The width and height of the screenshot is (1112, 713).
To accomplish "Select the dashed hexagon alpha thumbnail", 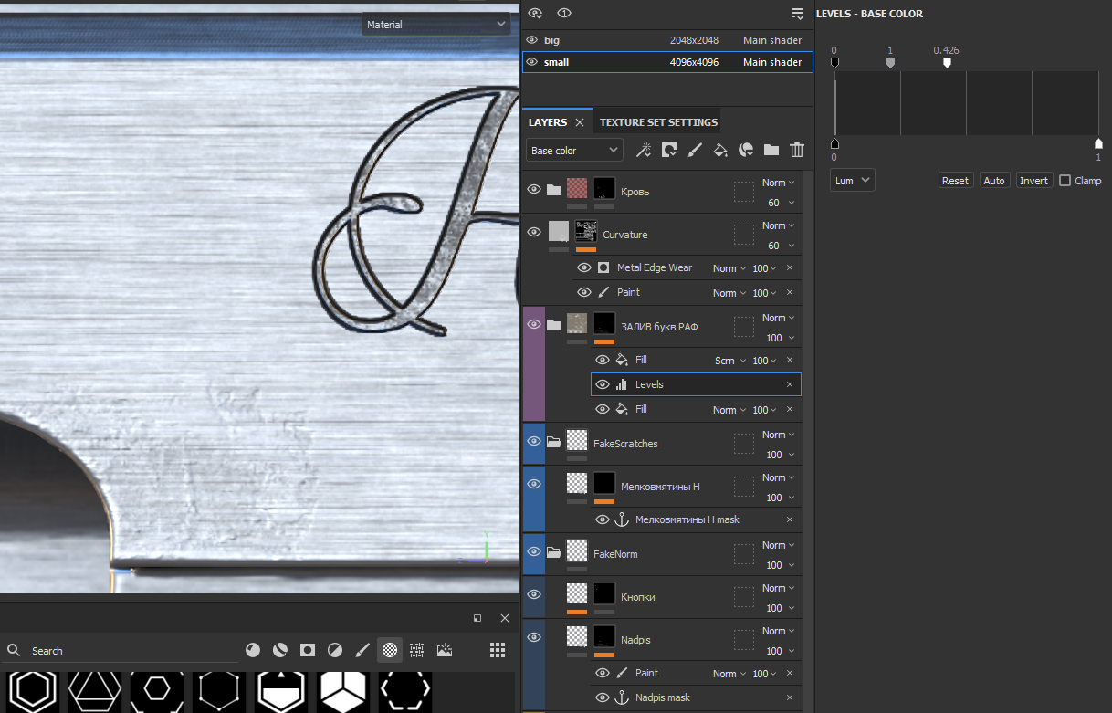I will (404, 691).
